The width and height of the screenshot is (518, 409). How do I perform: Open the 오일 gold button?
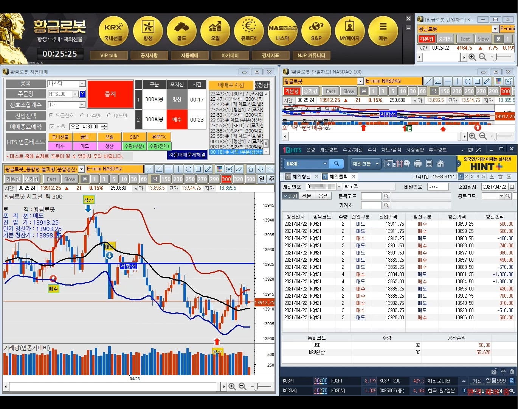click(215, 31)
